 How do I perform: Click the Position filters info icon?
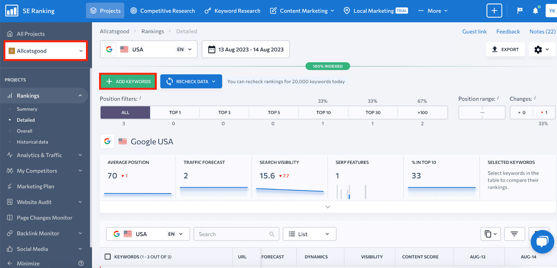click(x=140, y=98)
